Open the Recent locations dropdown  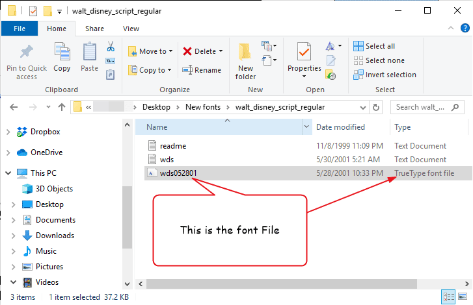(x=48, y=107)
